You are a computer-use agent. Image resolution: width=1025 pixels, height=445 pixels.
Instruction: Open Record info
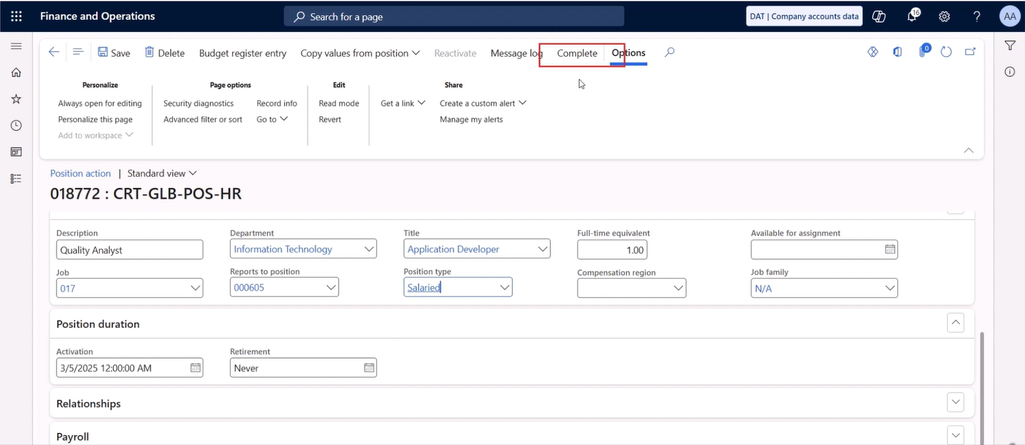click(x=277, y=103)
